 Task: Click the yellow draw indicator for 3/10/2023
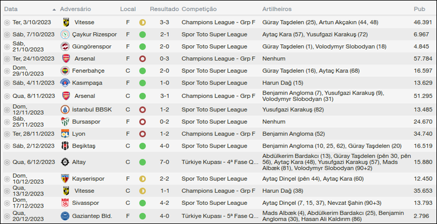143,22
